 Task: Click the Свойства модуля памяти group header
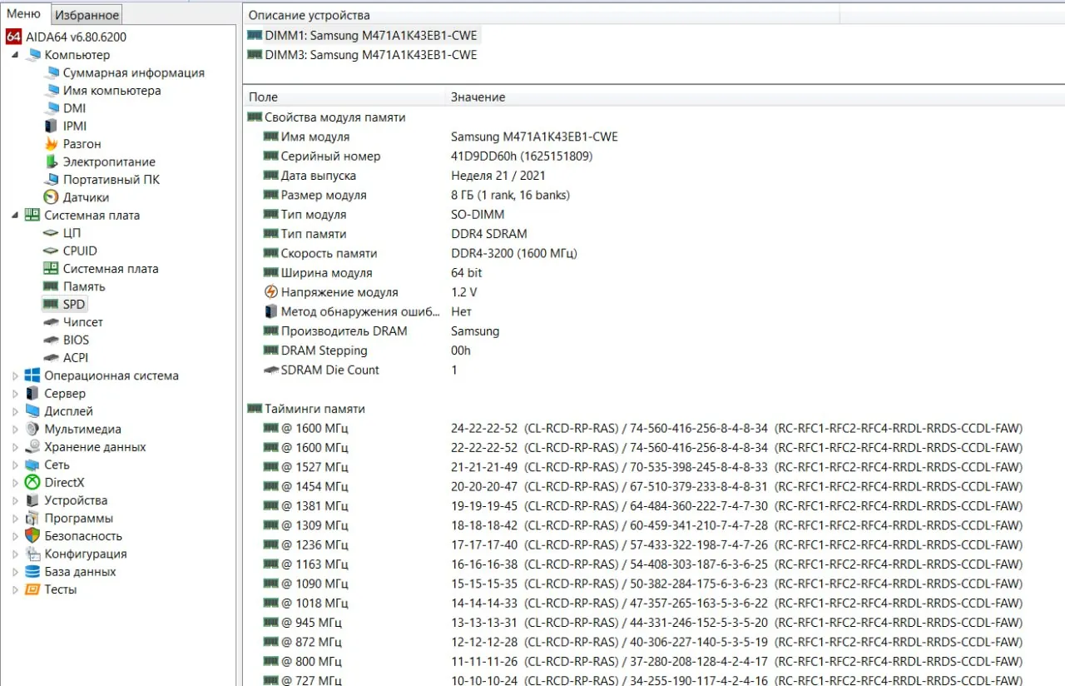click(334, 117)
